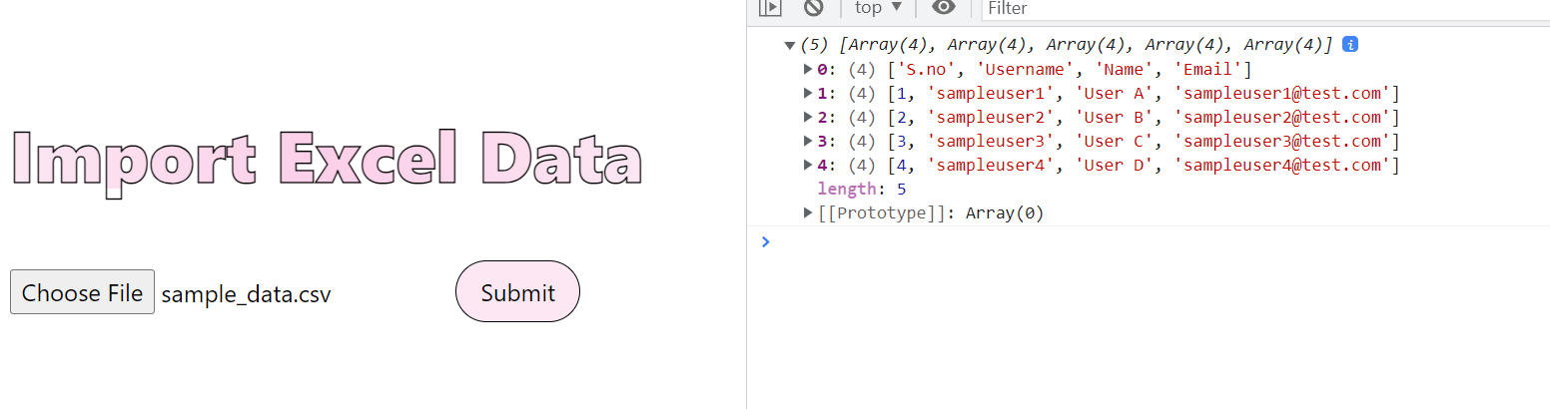Click the 'Import Excel Data' heading

pos(327,160)
